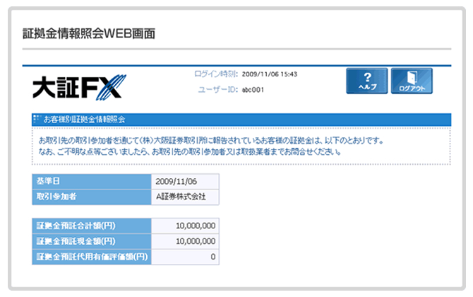Click the 取引参加者 row label
473x297 pixels.
(x=92, y=197)
